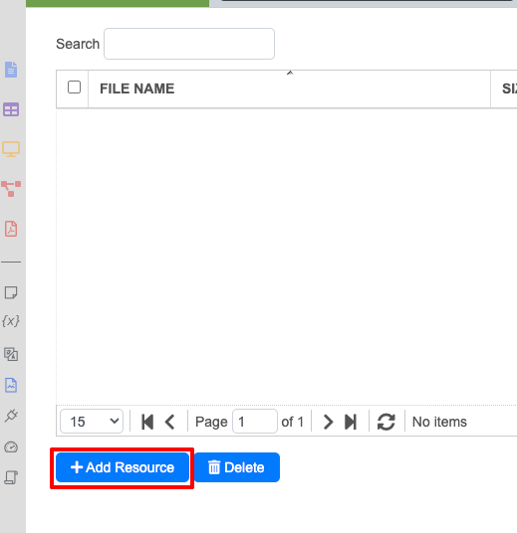Open the plug plugin icon in sidebar
The width and height of the screenshot is (517, 533).
pyautogui.click(x=11, y=416)
